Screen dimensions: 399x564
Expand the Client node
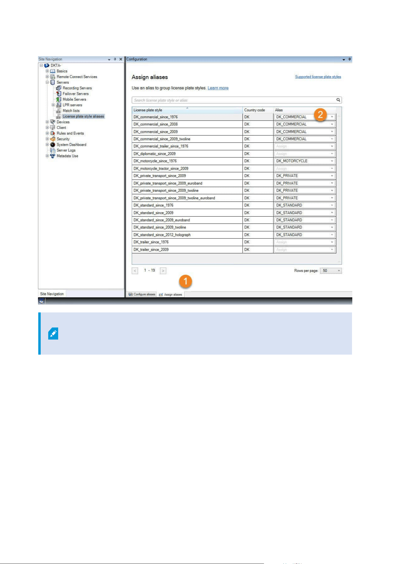[x=47, y=127]
